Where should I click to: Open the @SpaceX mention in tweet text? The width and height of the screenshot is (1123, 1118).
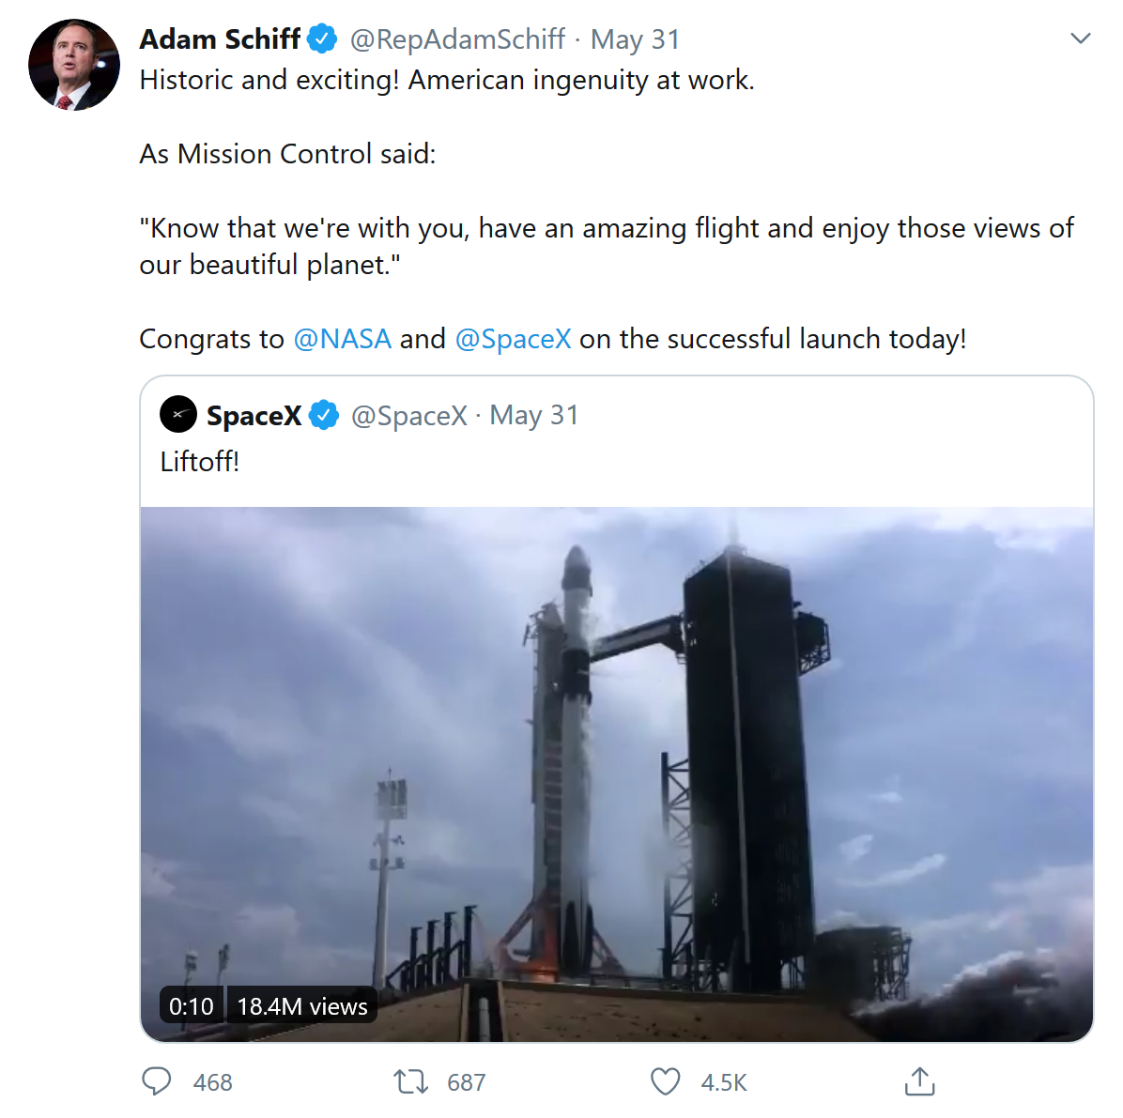[x=513, y=339]
